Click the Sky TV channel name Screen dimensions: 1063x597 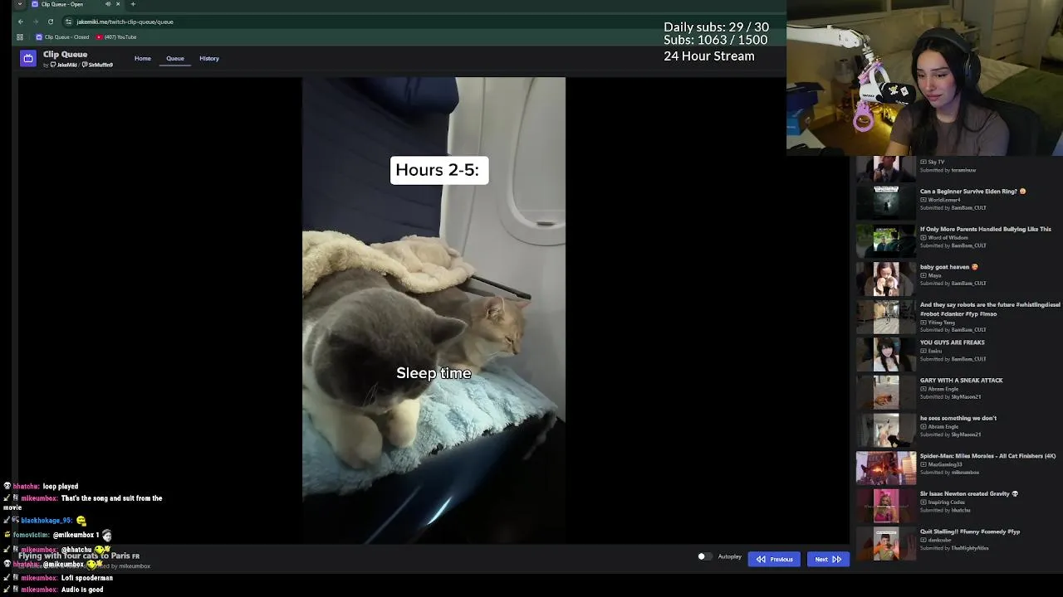936,163
